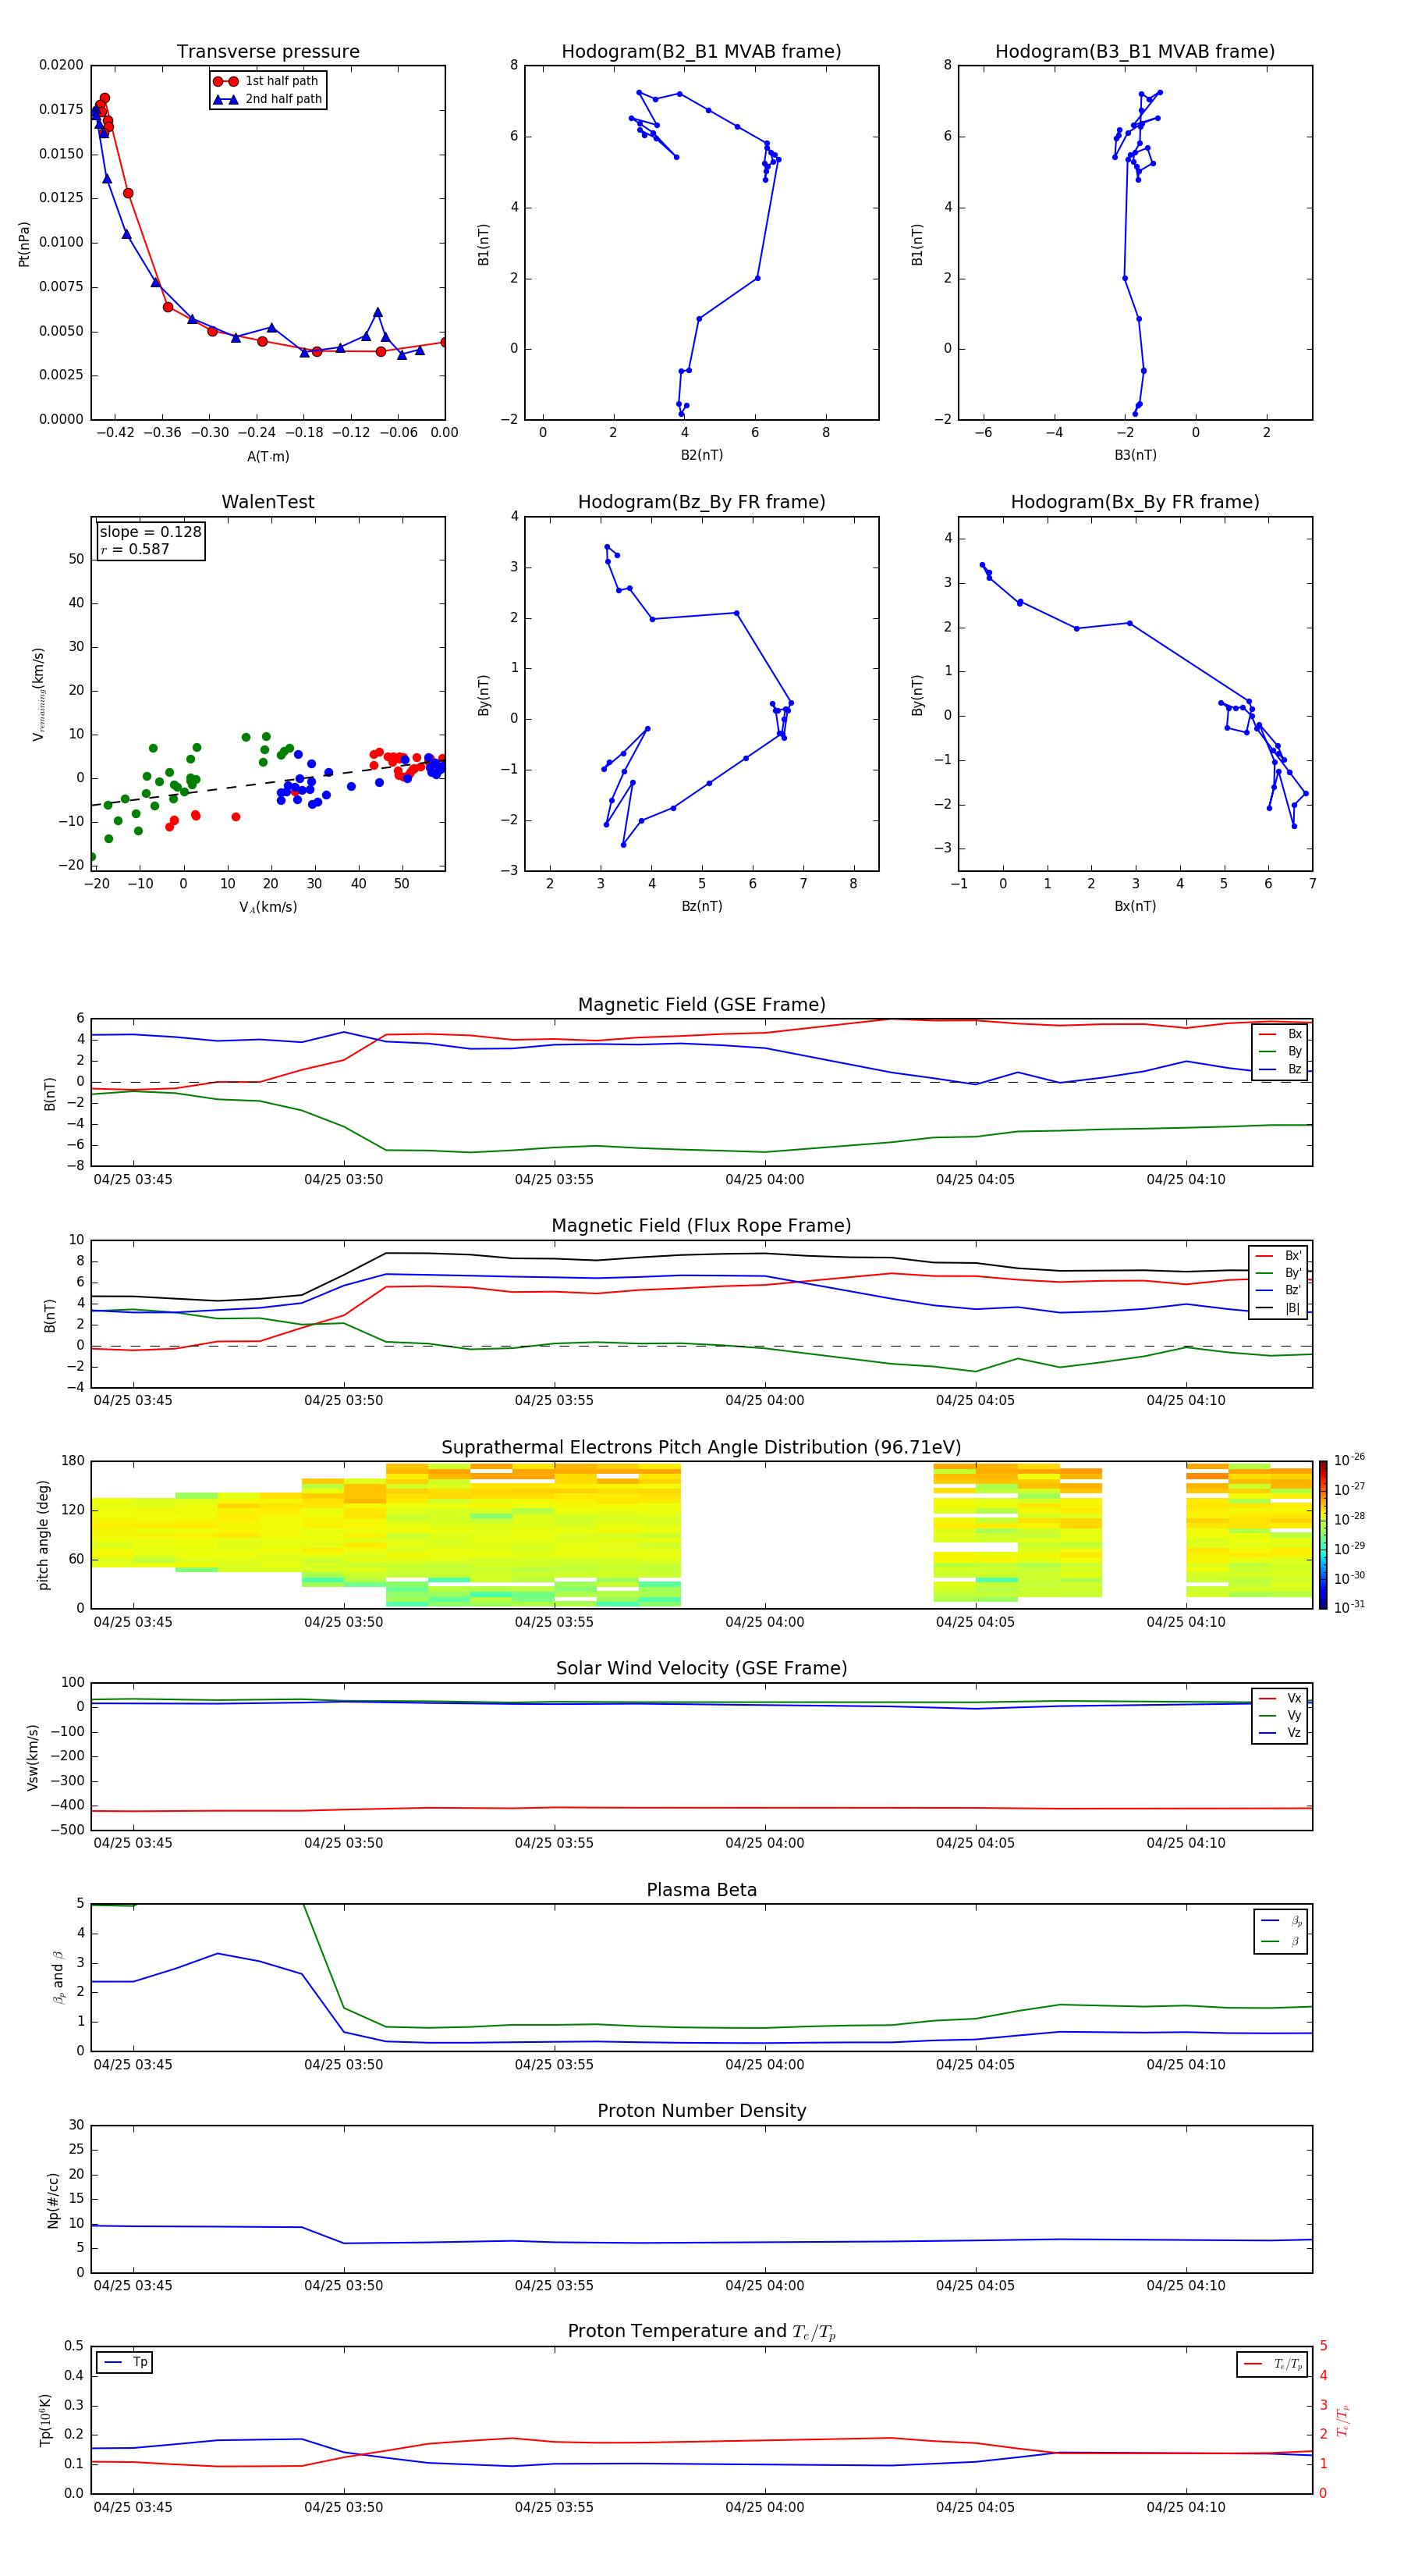The image size is (1404, 2576).
Task: Click 'Np(#/cc)' y-axis label
Action: point(53,2200)
